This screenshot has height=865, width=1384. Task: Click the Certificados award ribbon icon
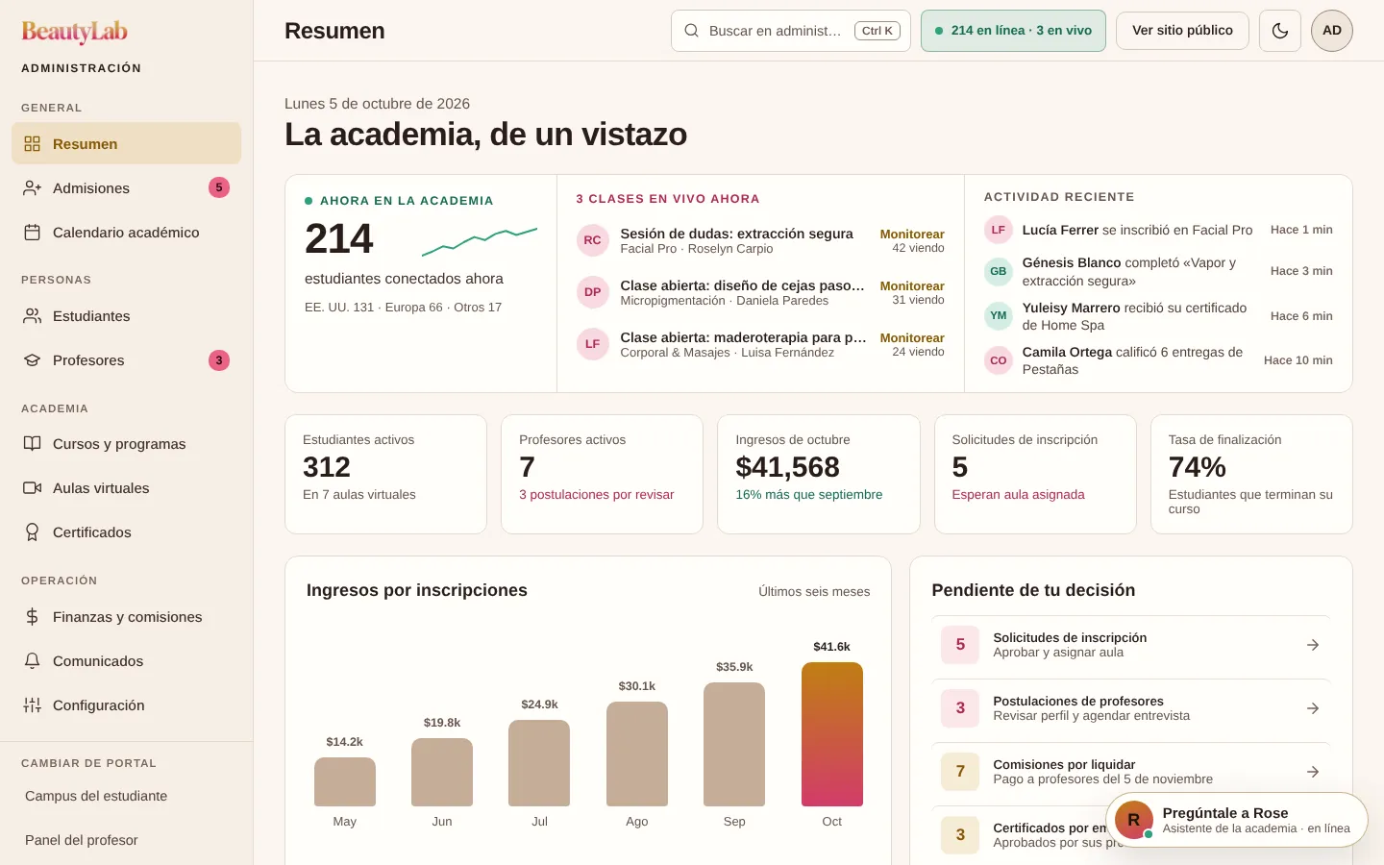click(32, 532)
